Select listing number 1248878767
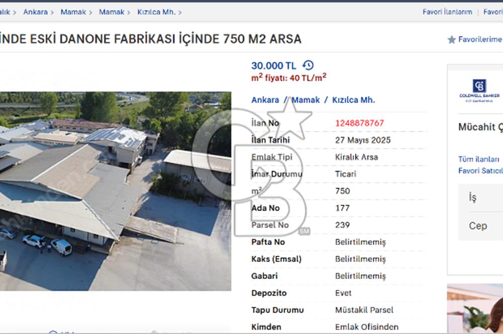The height and width of the screenshot is (334, 503). [x=359, y=123]
